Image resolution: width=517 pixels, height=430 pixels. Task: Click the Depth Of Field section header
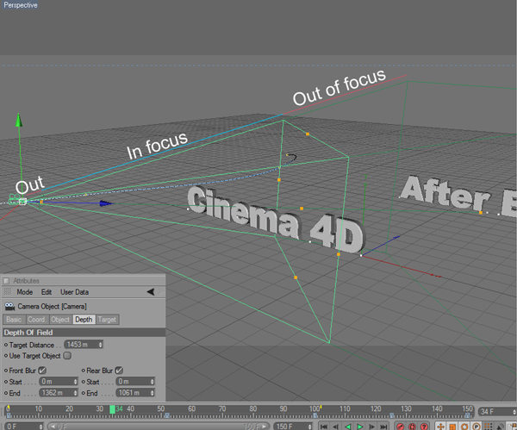coord(84,333)
